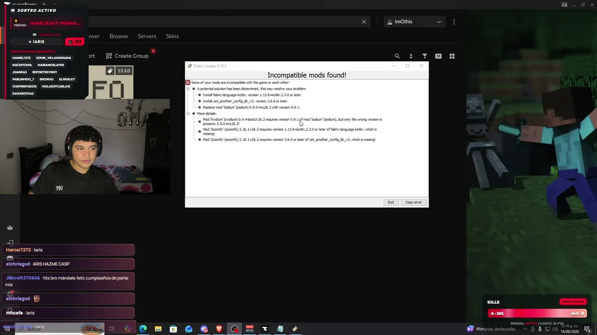Click Haniel7272 chat message
The image size is (597, 335).
68,250
